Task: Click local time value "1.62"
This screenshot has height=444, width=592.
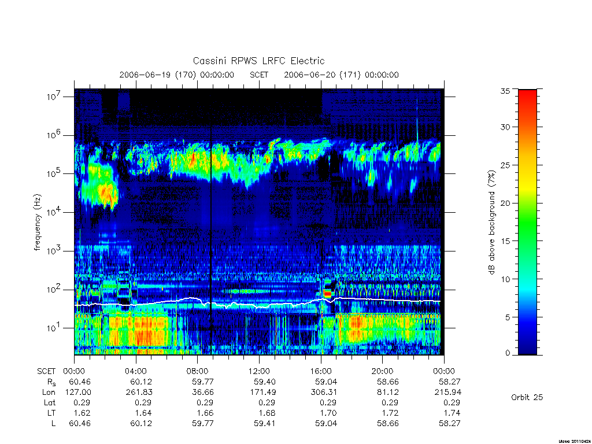Action: tap(82, 413)
